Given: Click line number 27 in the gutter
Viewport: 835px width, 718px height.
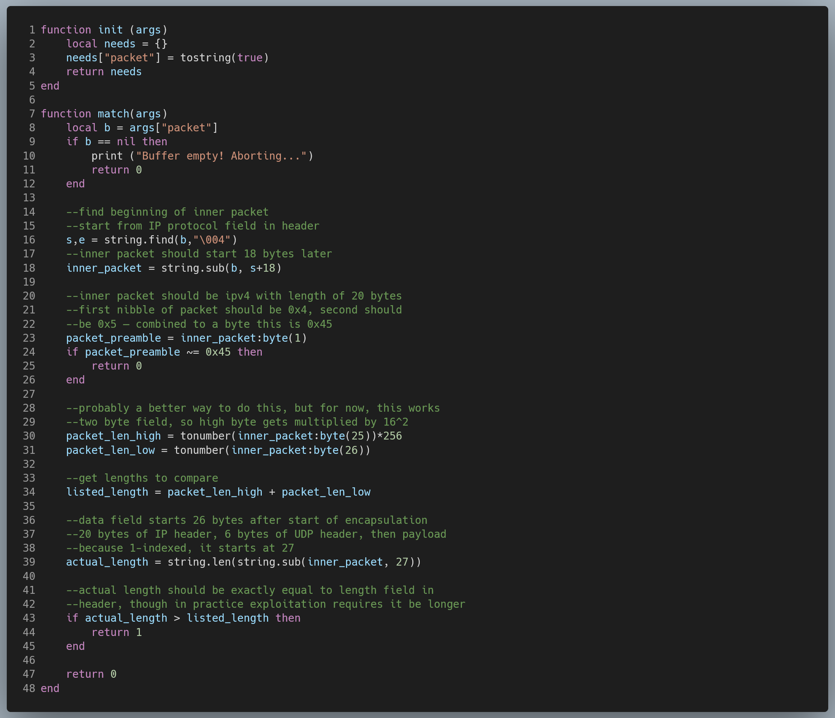Looking at the screenshot, I should [x=29, y=394].
